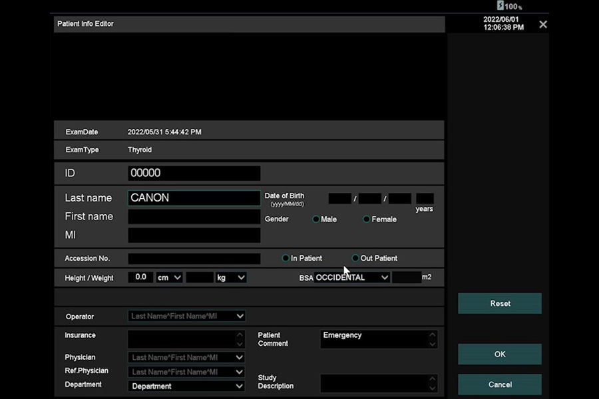Choose the Out Patient radio option
Screen dimensions: 599x399
[355, 258]
